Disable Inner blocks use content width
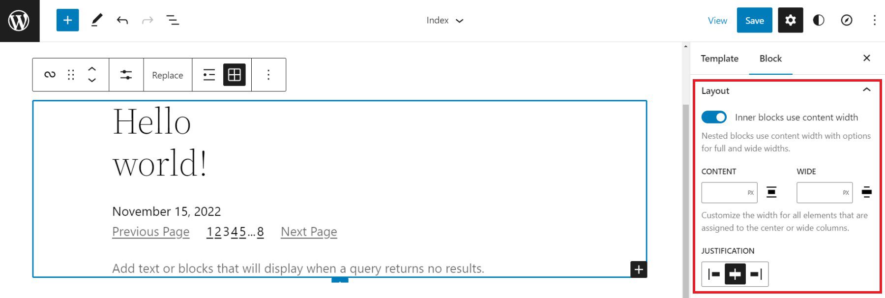885x298 pixels. tap(714, 117)
